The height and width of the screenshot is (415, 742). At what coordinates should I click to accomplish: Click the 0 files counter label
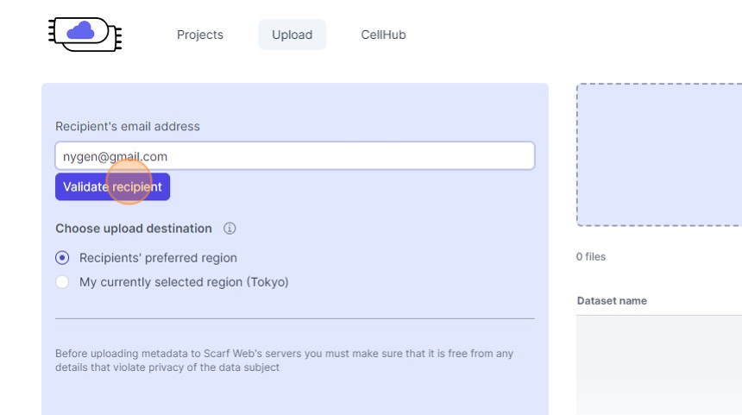[591, 257]
